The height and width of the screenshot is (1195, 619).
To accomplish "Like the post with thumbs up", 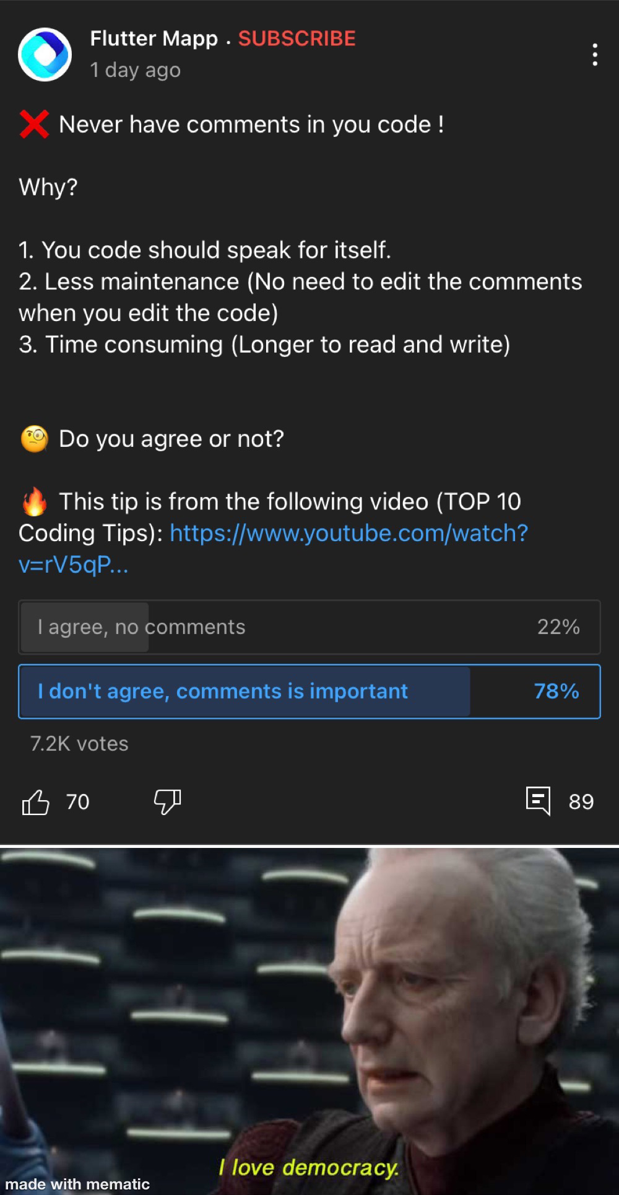I will pos(35,802).
